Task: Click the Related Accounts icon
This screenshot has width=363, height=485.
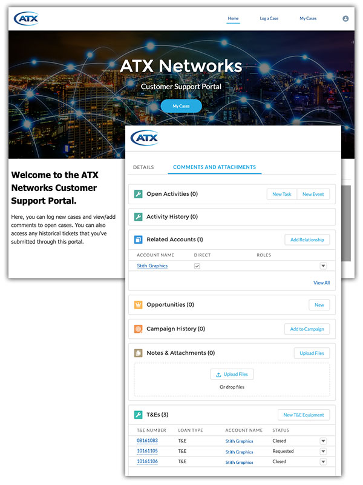Action: [138, 239]
